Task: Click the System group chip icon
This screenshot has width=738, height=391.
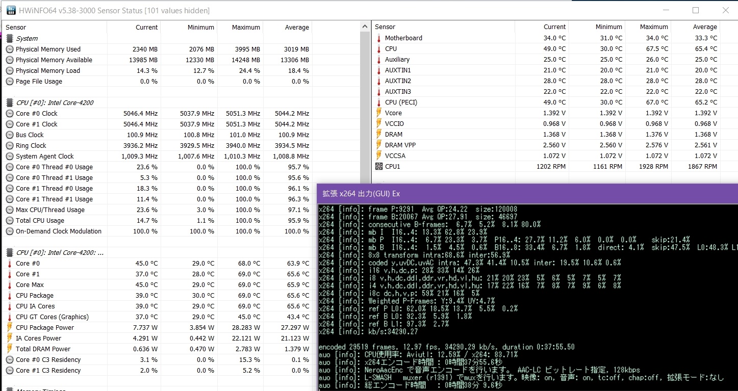Action: tap(10, 38)
